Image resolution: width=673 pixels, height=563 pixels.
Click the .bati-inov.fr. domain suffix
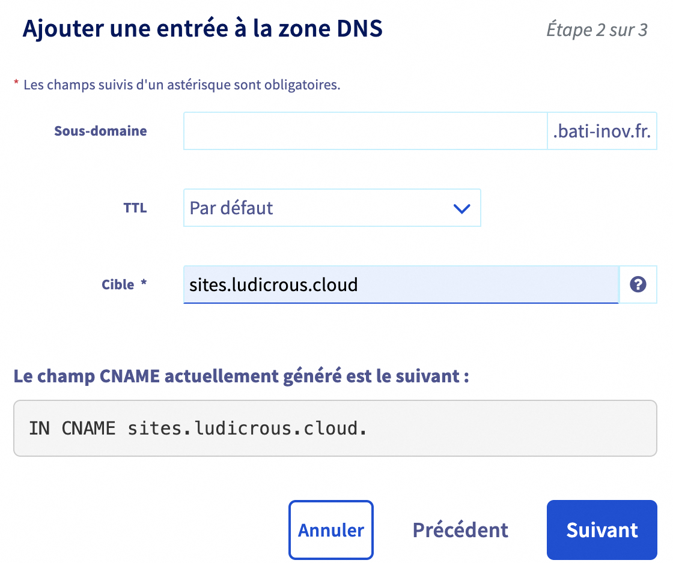click(x=602, y=131)
